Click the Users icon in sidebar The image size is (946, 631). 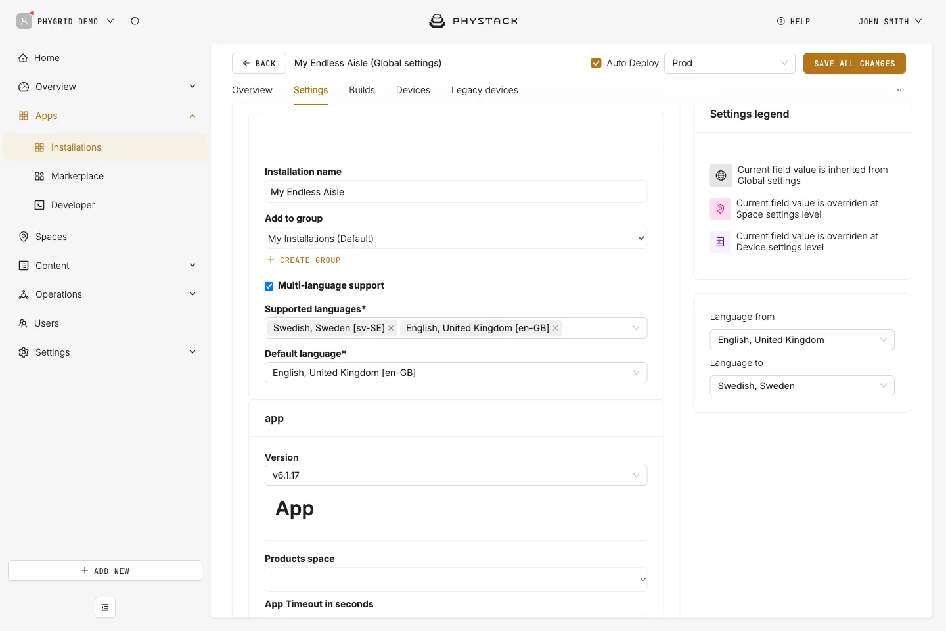pyautogui.click(x=23, y=323)
